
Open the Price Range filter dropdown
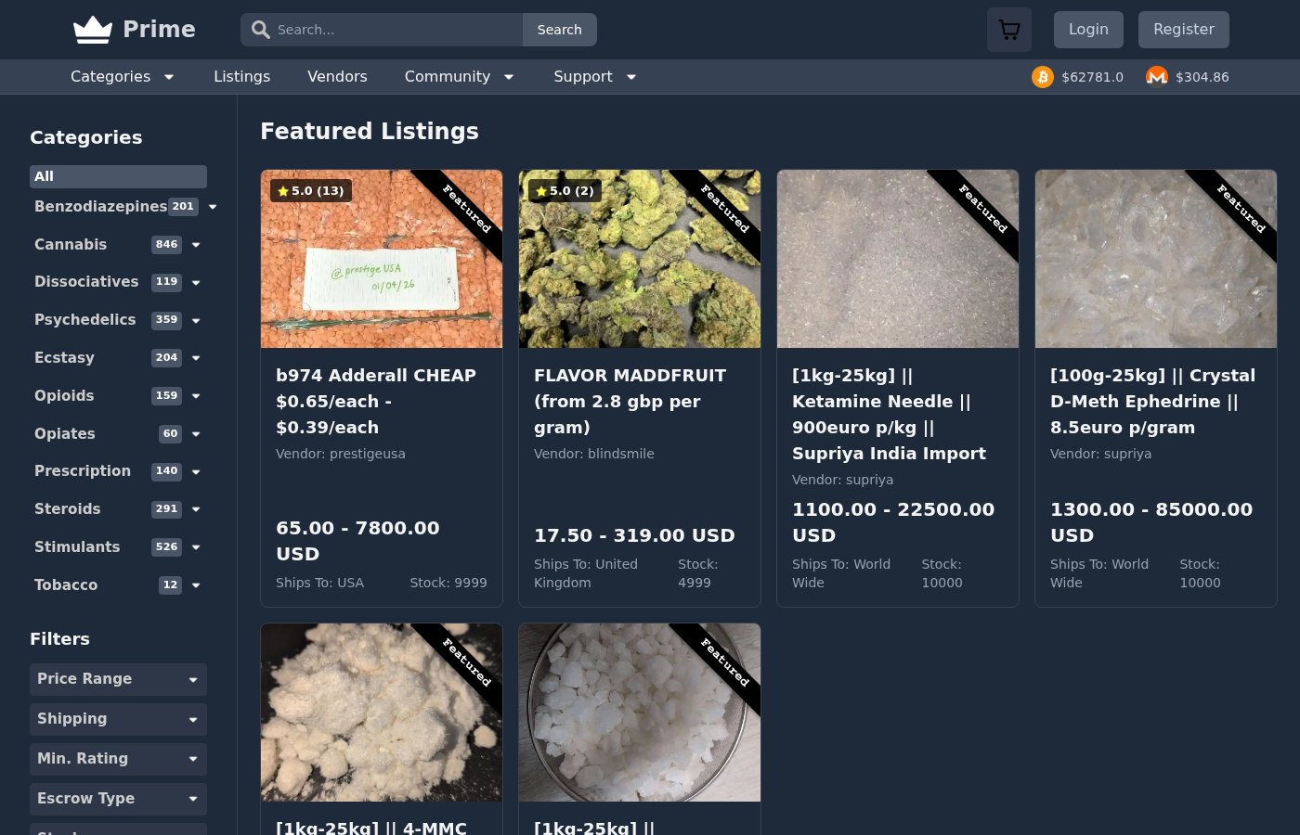click(118, 679)
